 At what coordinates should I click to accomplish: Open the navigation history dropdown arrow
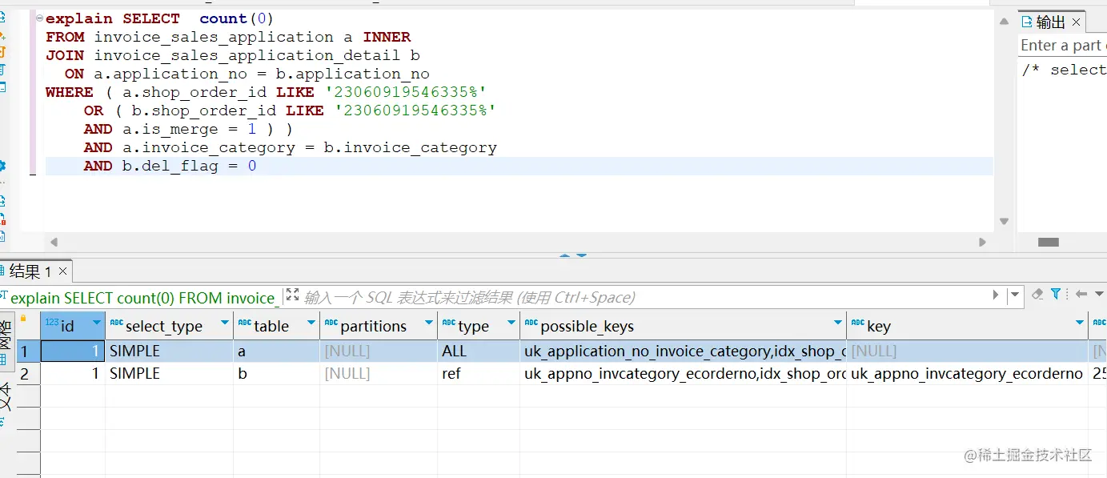1099,295
